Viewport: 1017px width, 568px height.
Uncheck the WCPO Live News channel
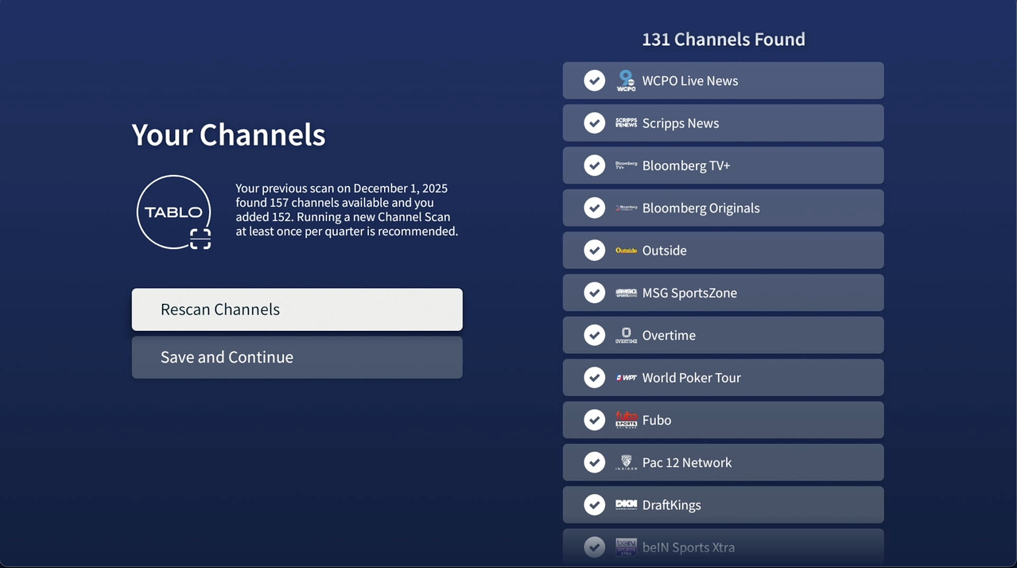pos(594,80)
